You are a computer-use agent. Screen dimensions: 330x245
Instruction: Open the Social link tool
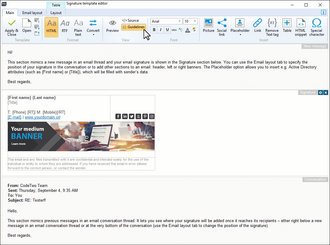(222, 27)
